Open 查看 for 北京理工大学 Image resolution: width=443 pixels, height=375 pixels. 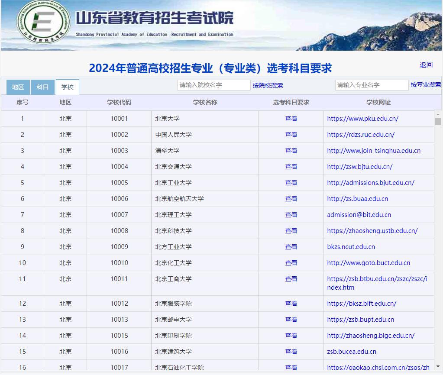point(291,215)
